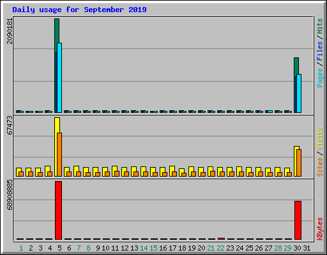Screen dimensions: 327x255
Task: Click green day label 28 on x-axis
Action: tap(278, 248)
